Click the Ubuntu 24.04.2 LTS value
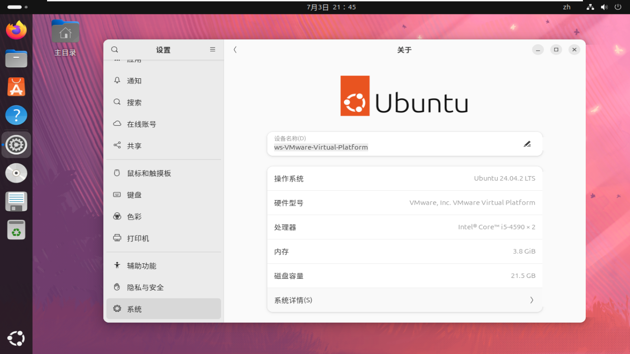This screenshot has height=354, width=630. coord(505,178)
